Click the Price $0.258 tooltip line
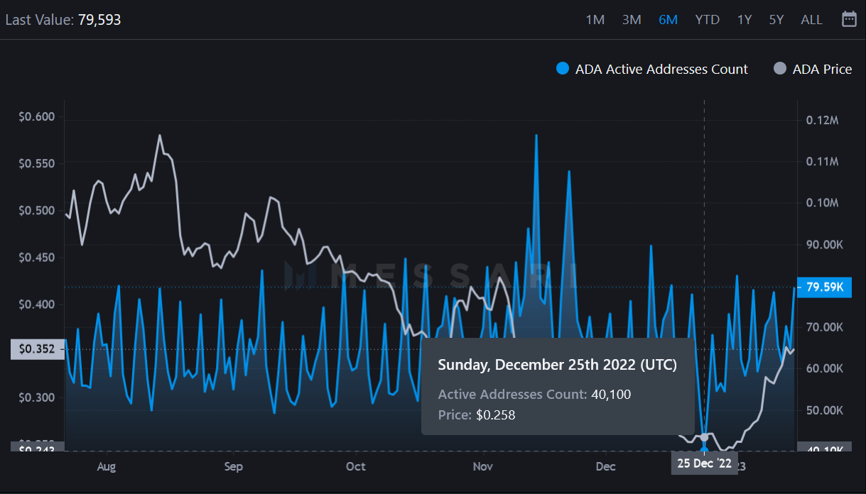 click(477, 415)
